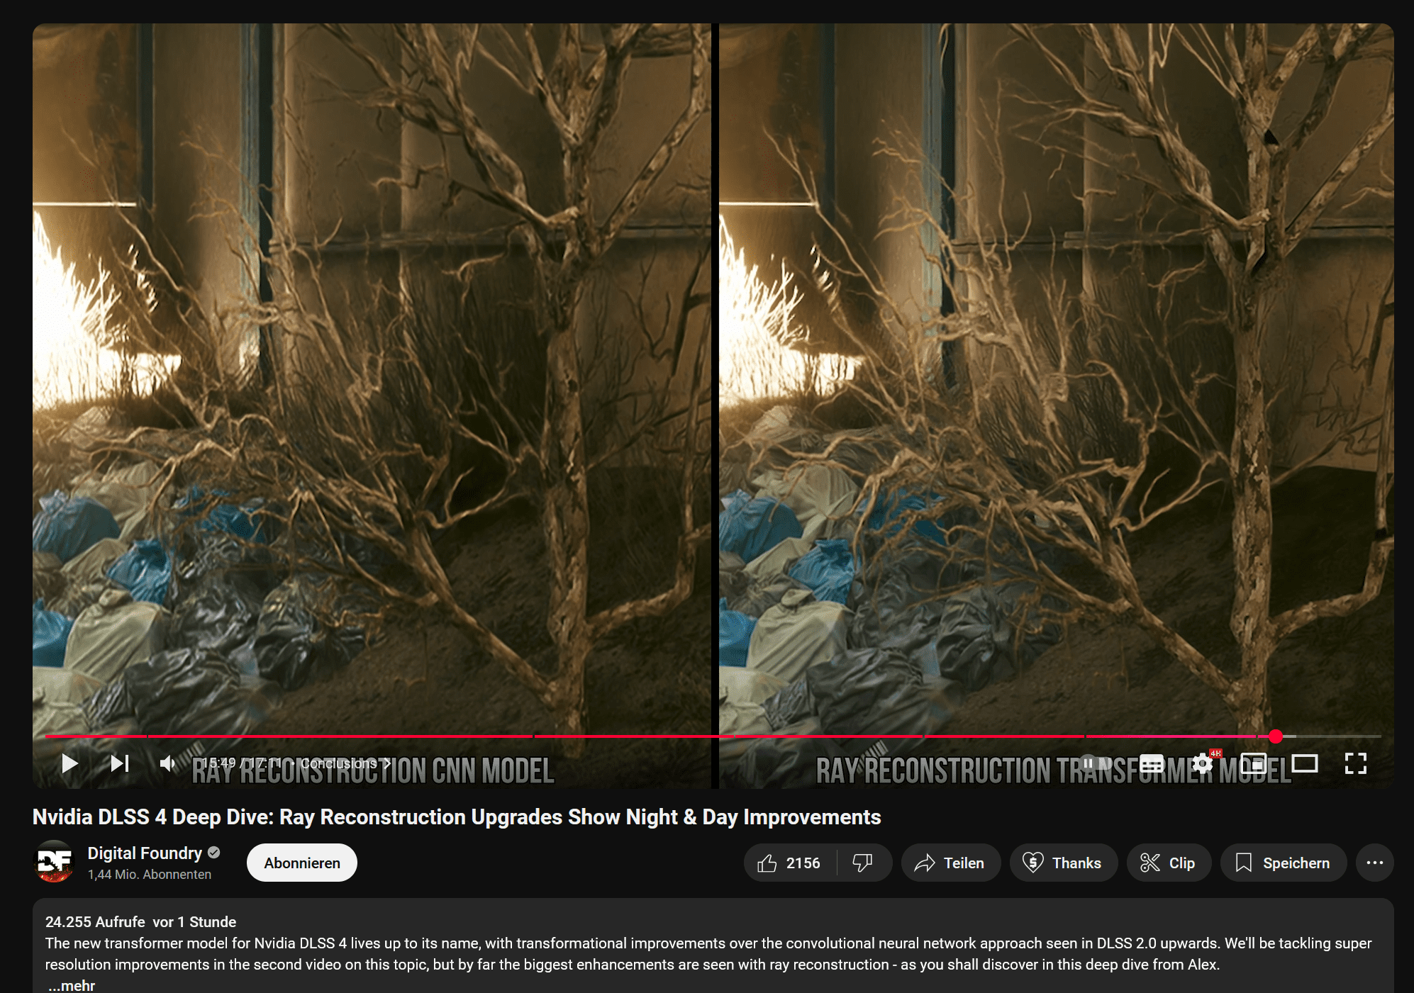Play the video

click(x=69, y=763)
